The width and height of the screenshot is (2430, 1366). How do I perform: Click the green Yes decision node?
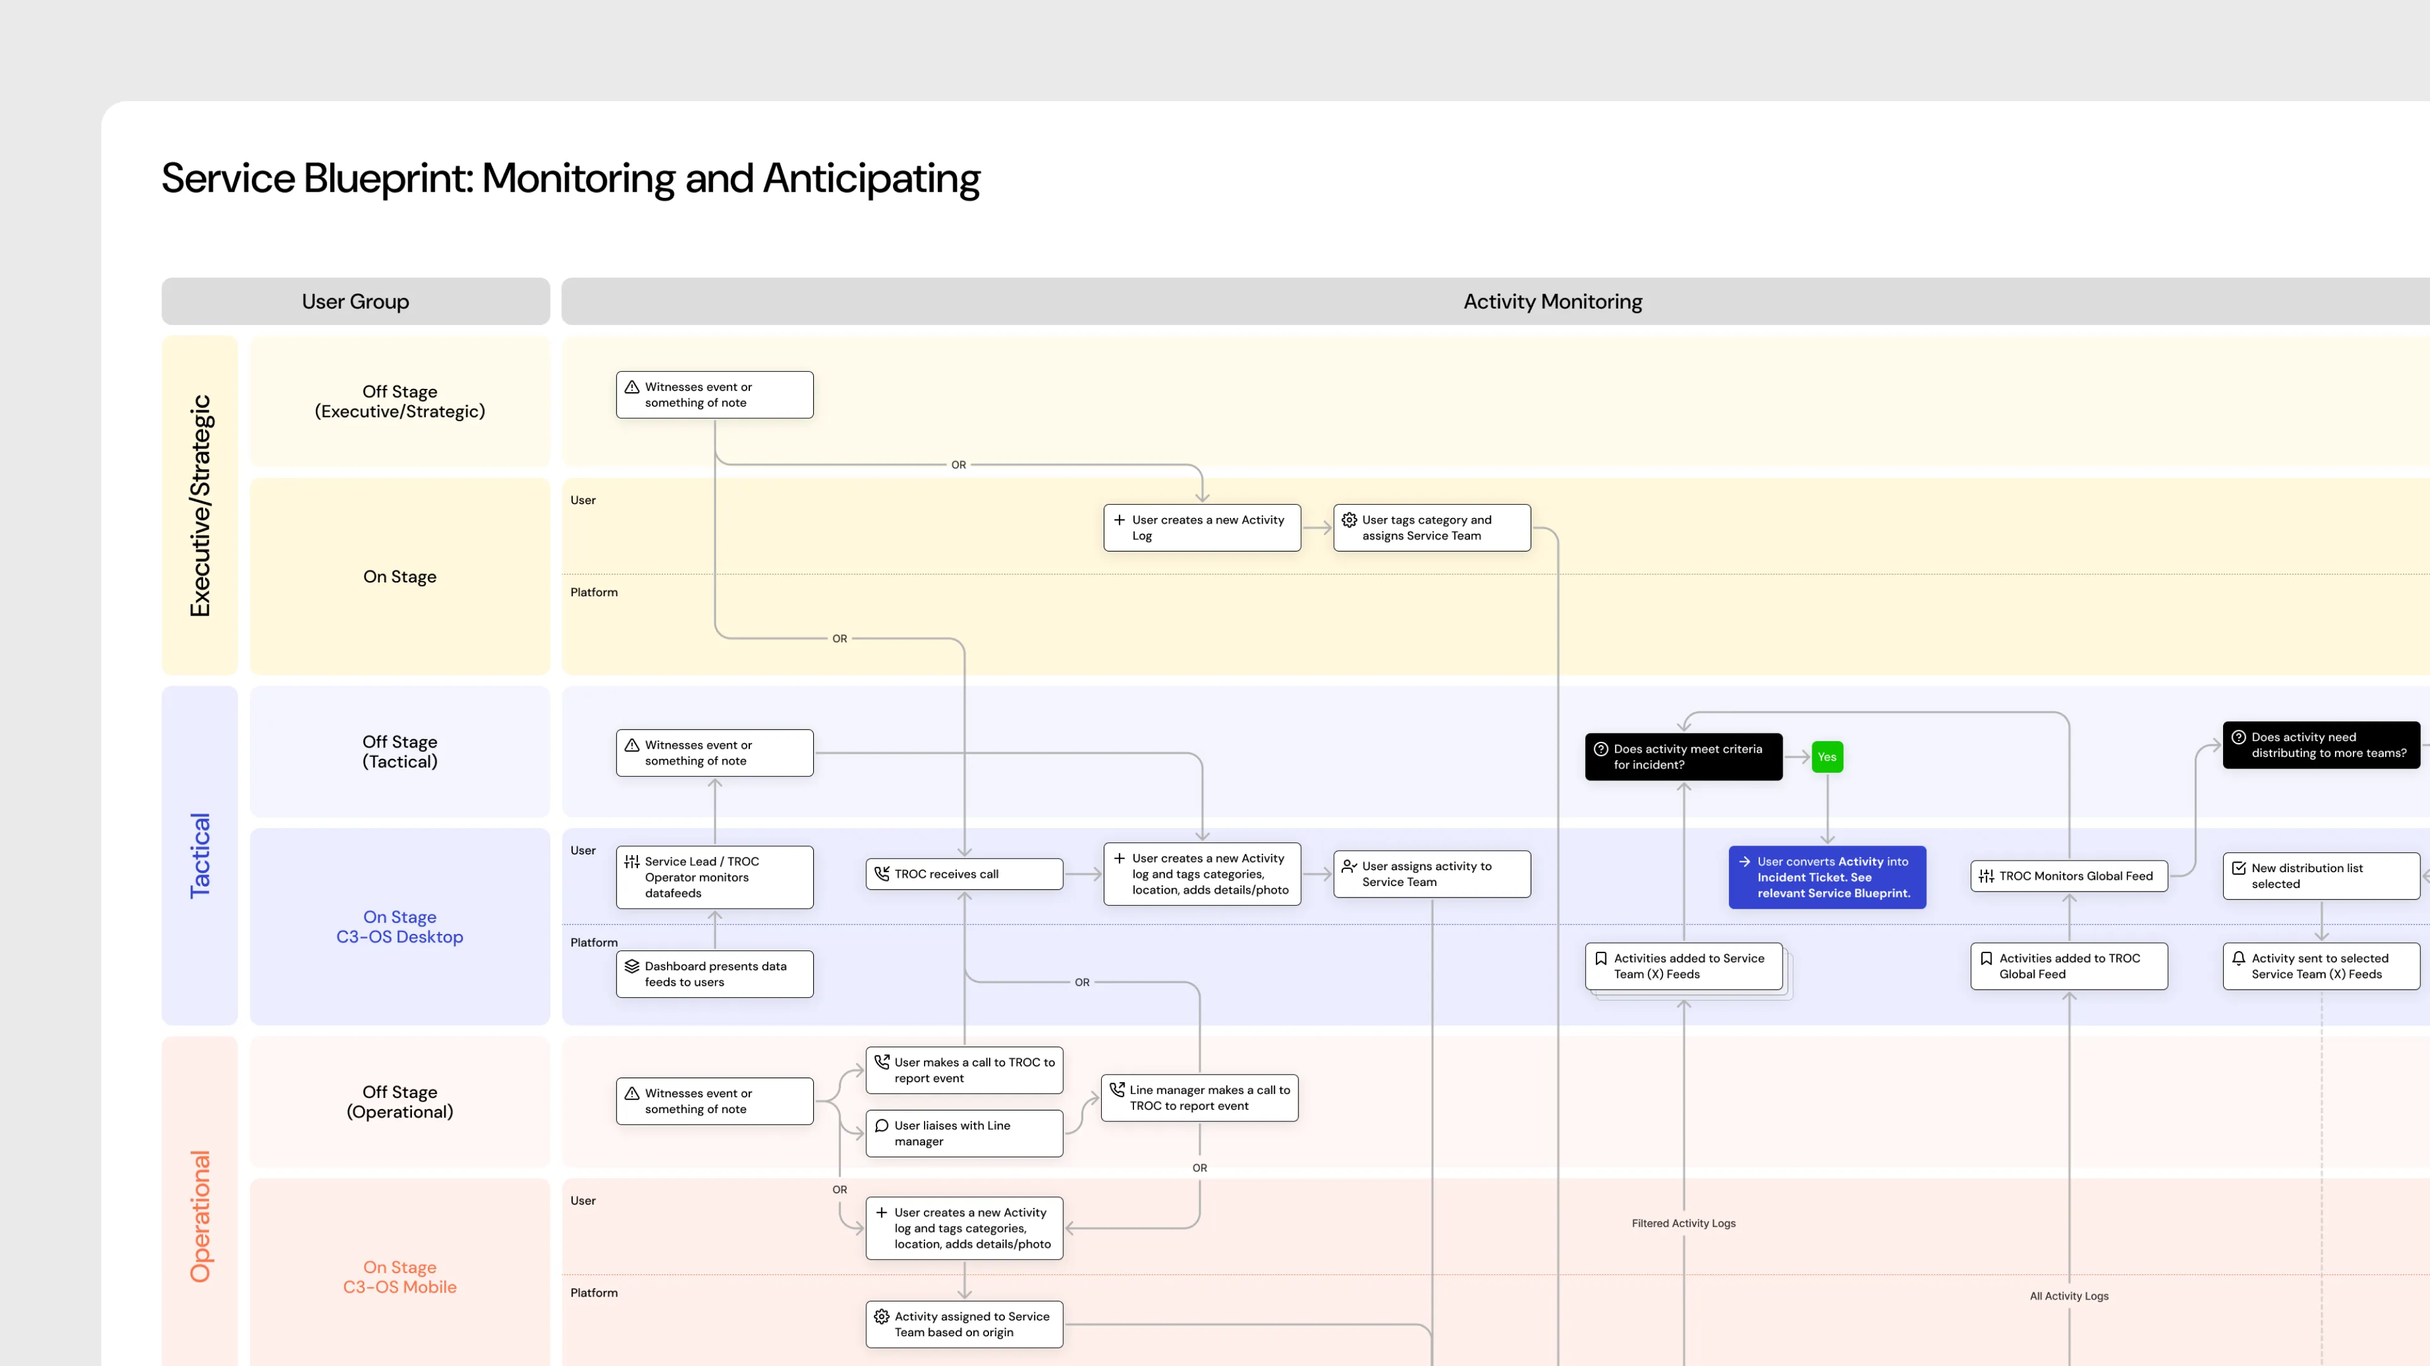tap(1826, 757)
